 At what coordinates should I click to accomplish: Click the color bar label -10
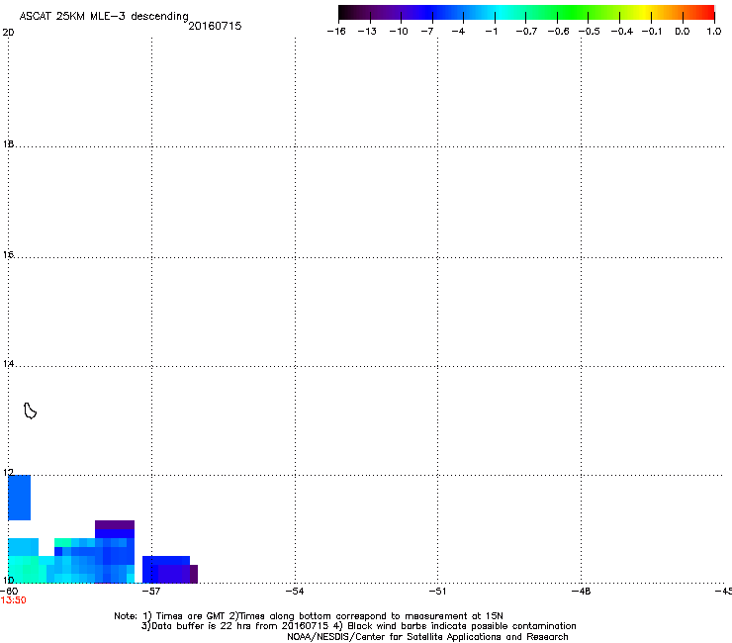click(x=399, y=32)
